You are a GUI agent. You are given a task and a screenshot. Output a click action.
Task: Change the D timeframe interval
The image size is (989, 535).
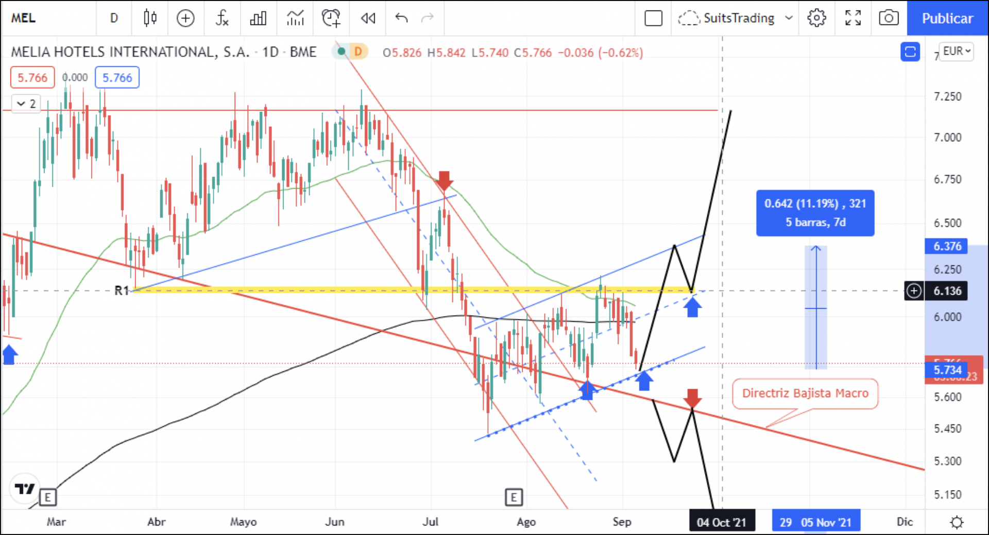point(114,19)
